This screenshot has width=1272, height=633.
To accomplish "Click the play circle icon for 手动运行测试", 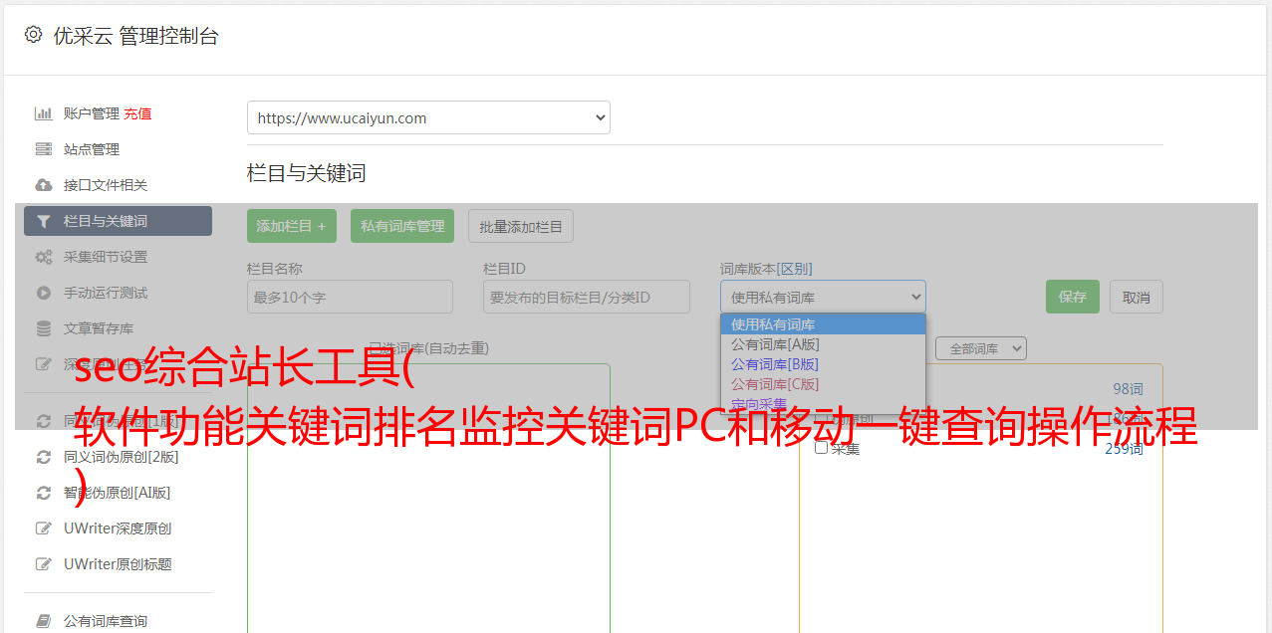I will coord(43,293).
